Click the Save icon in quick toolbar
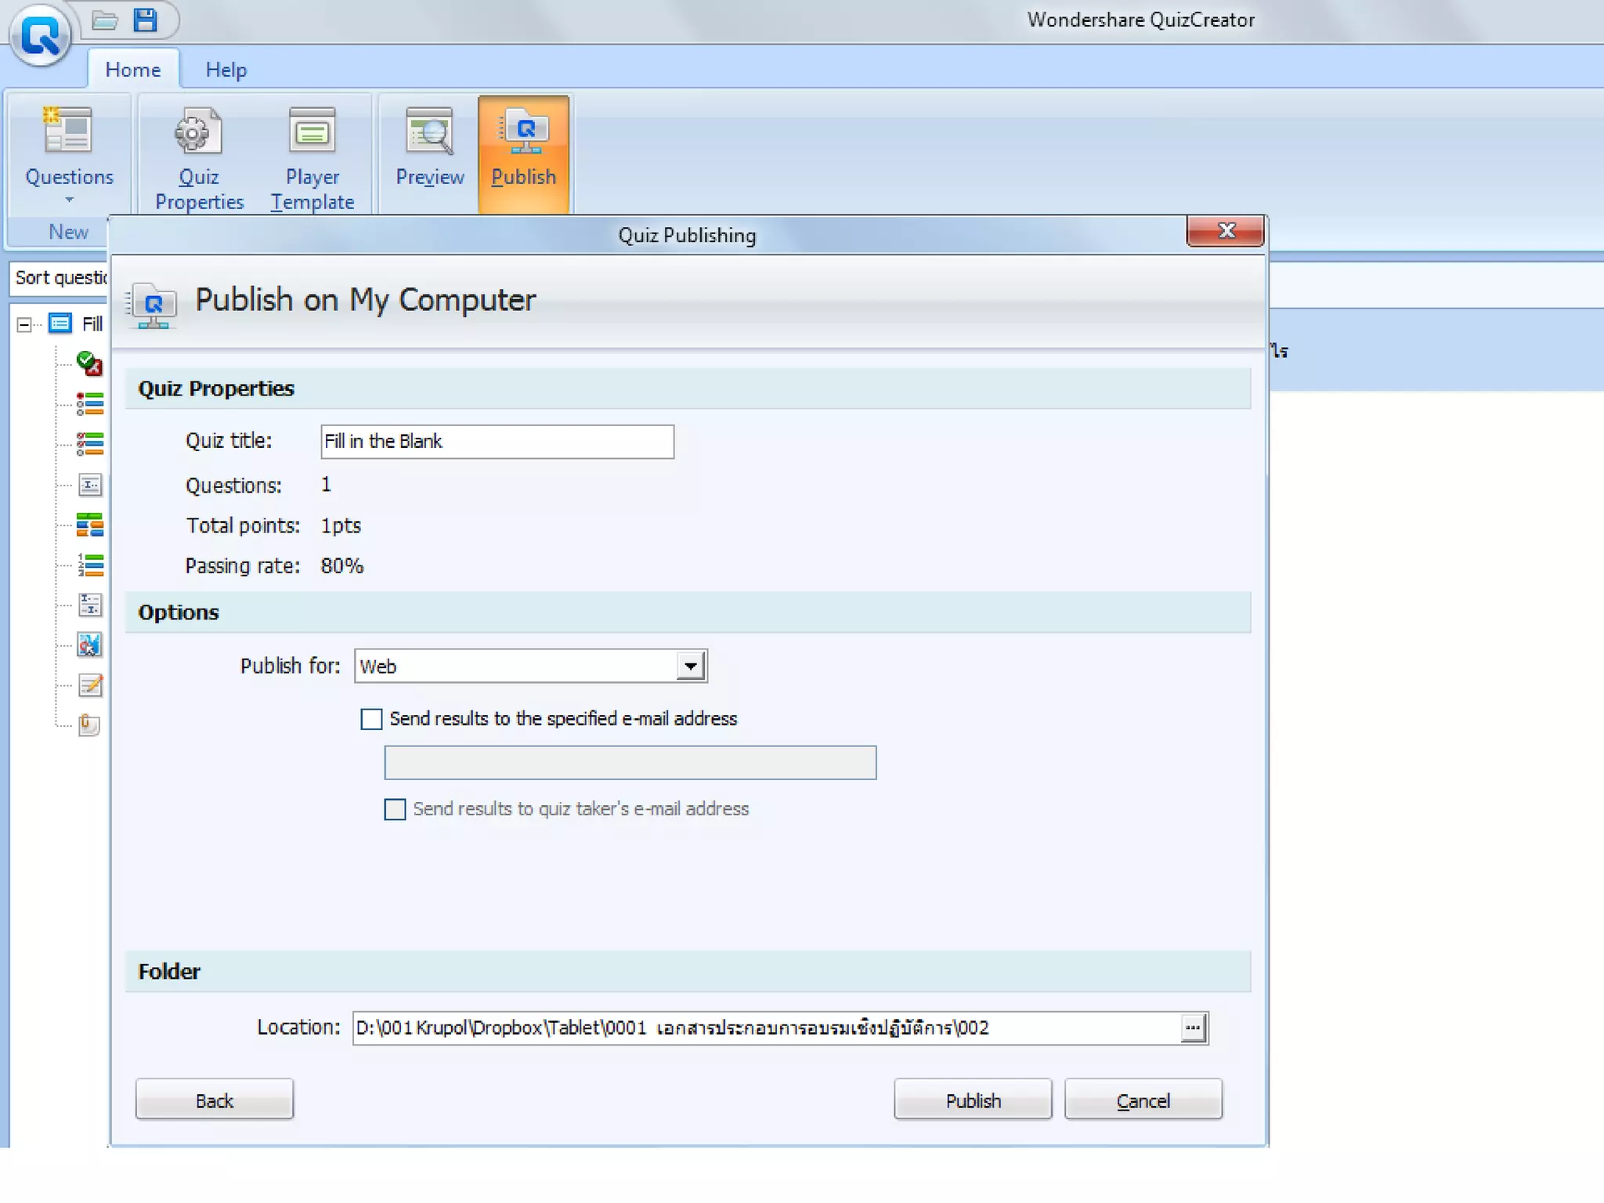Image resolution: width=1604 pixels, height=1203 pixels. click(x=145, y=20)
